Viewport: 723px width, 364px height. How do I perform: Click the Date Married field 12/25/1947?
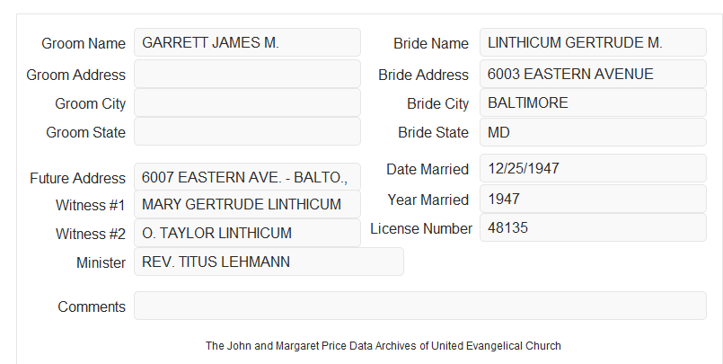coord(593,168)
